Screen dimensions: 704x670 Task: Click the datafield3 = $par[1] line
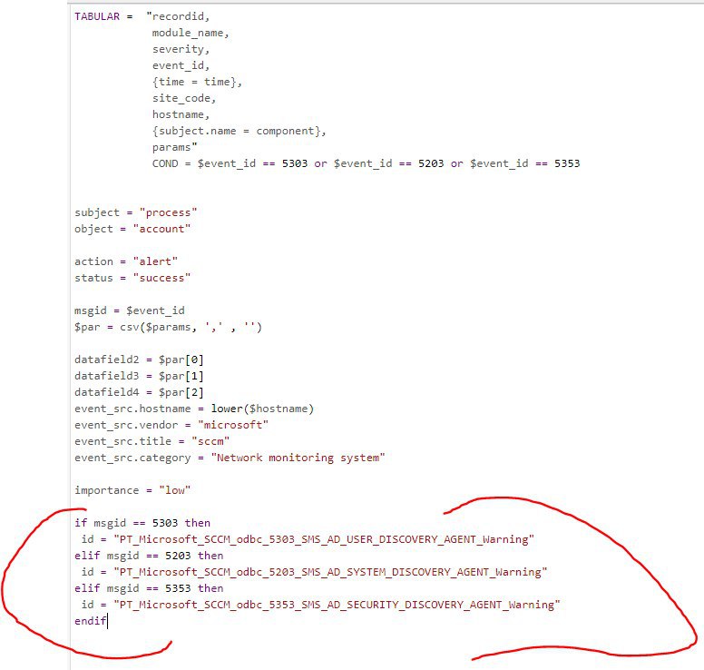[x=139, y=376]
